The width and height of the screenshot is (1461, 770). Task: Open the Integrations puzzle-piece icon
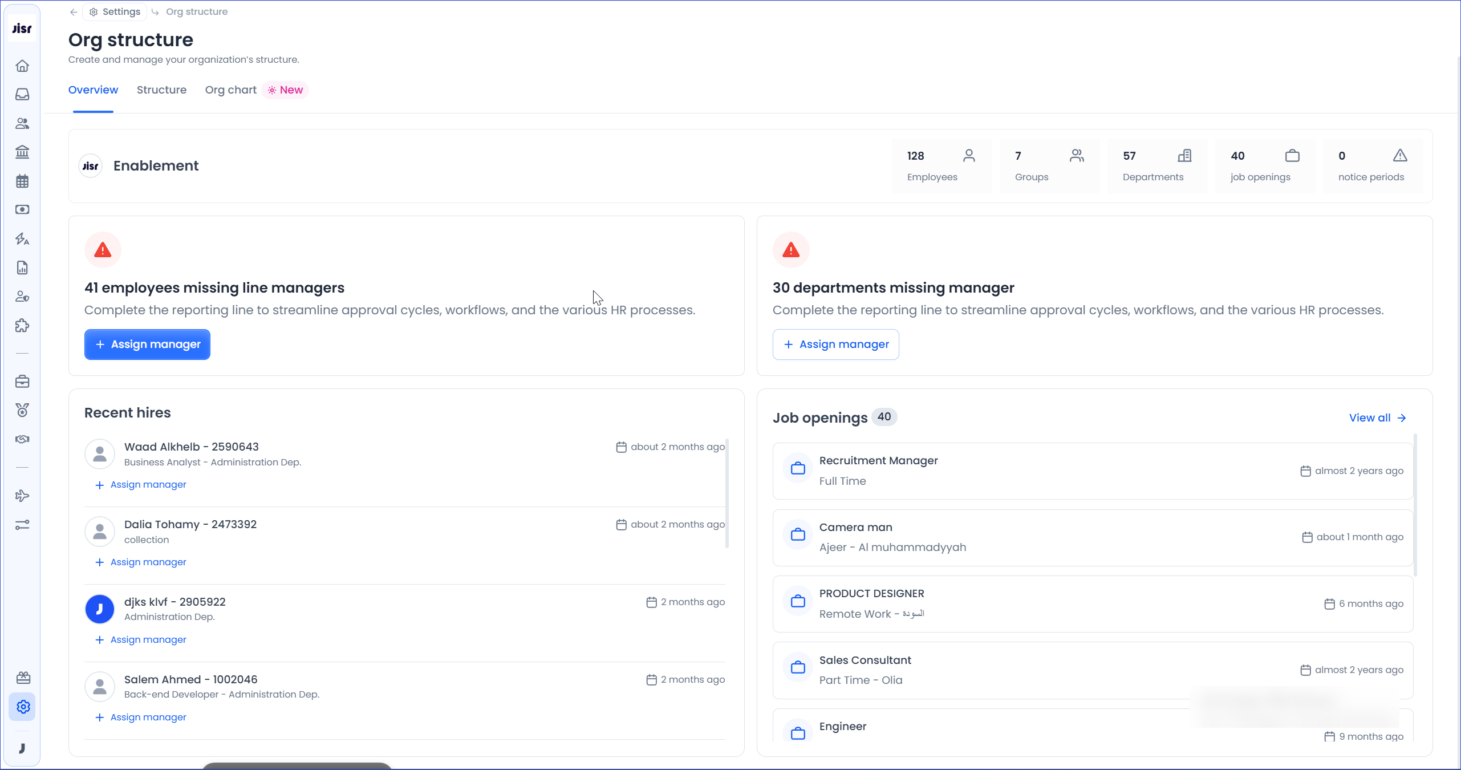point(22,326)
